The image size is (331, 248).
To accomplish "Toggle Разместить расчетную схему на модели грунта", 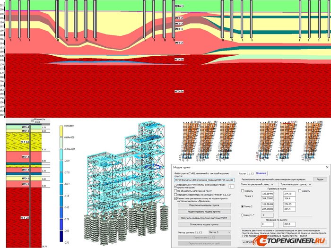I will 175,198.
